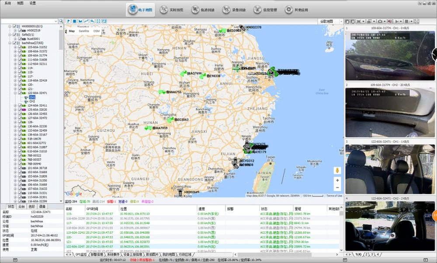The width and height of the screenshot is (437, 263).
Task: Zoom in the map with plus button
Action: [337, 180]
